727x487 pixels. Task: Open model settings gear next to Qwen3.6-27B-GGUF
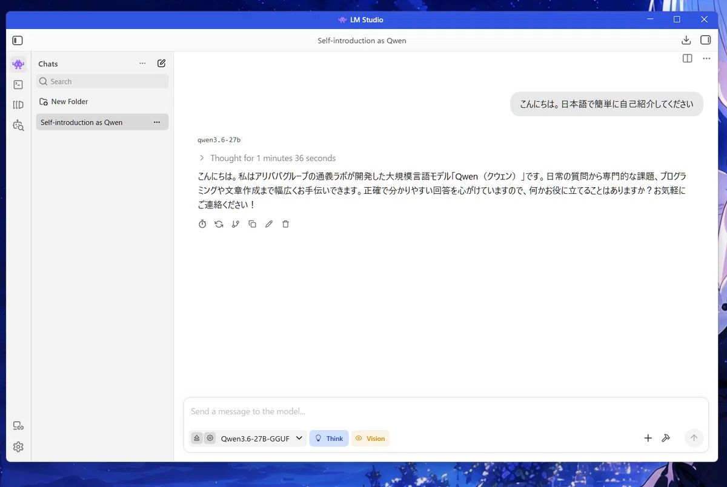[x=210, y=438]
